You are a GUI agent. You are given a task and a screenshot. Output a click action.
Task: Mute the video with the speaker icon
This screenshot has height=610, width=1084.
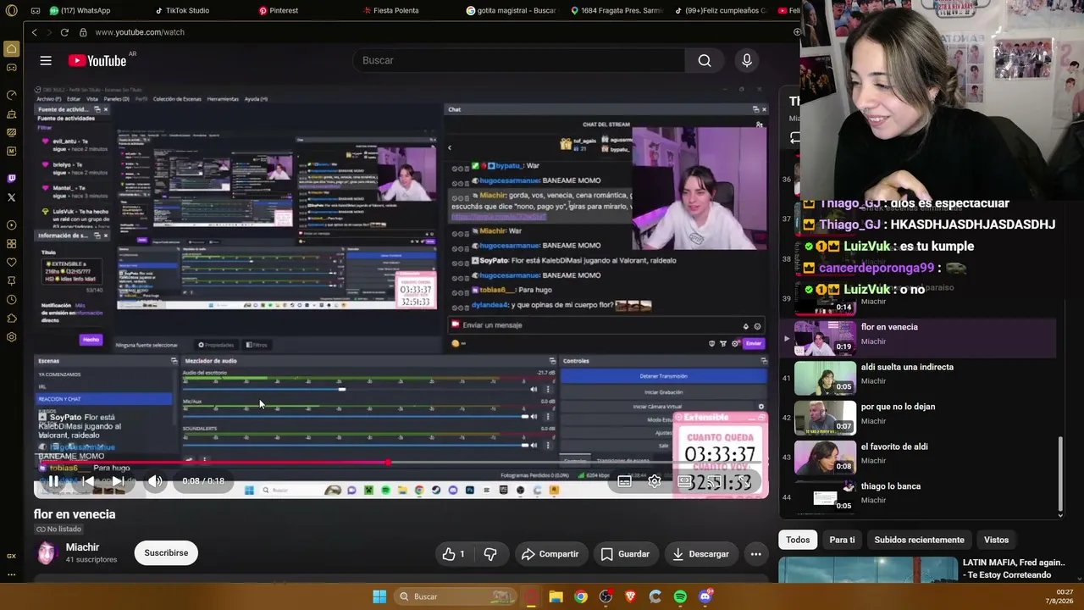point(155,481)
